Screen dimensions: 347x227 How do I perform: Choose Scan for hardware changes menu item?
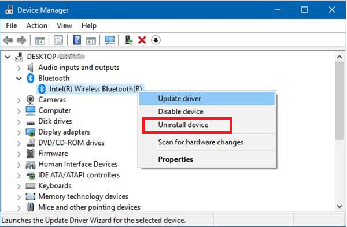tap(206, 142)
